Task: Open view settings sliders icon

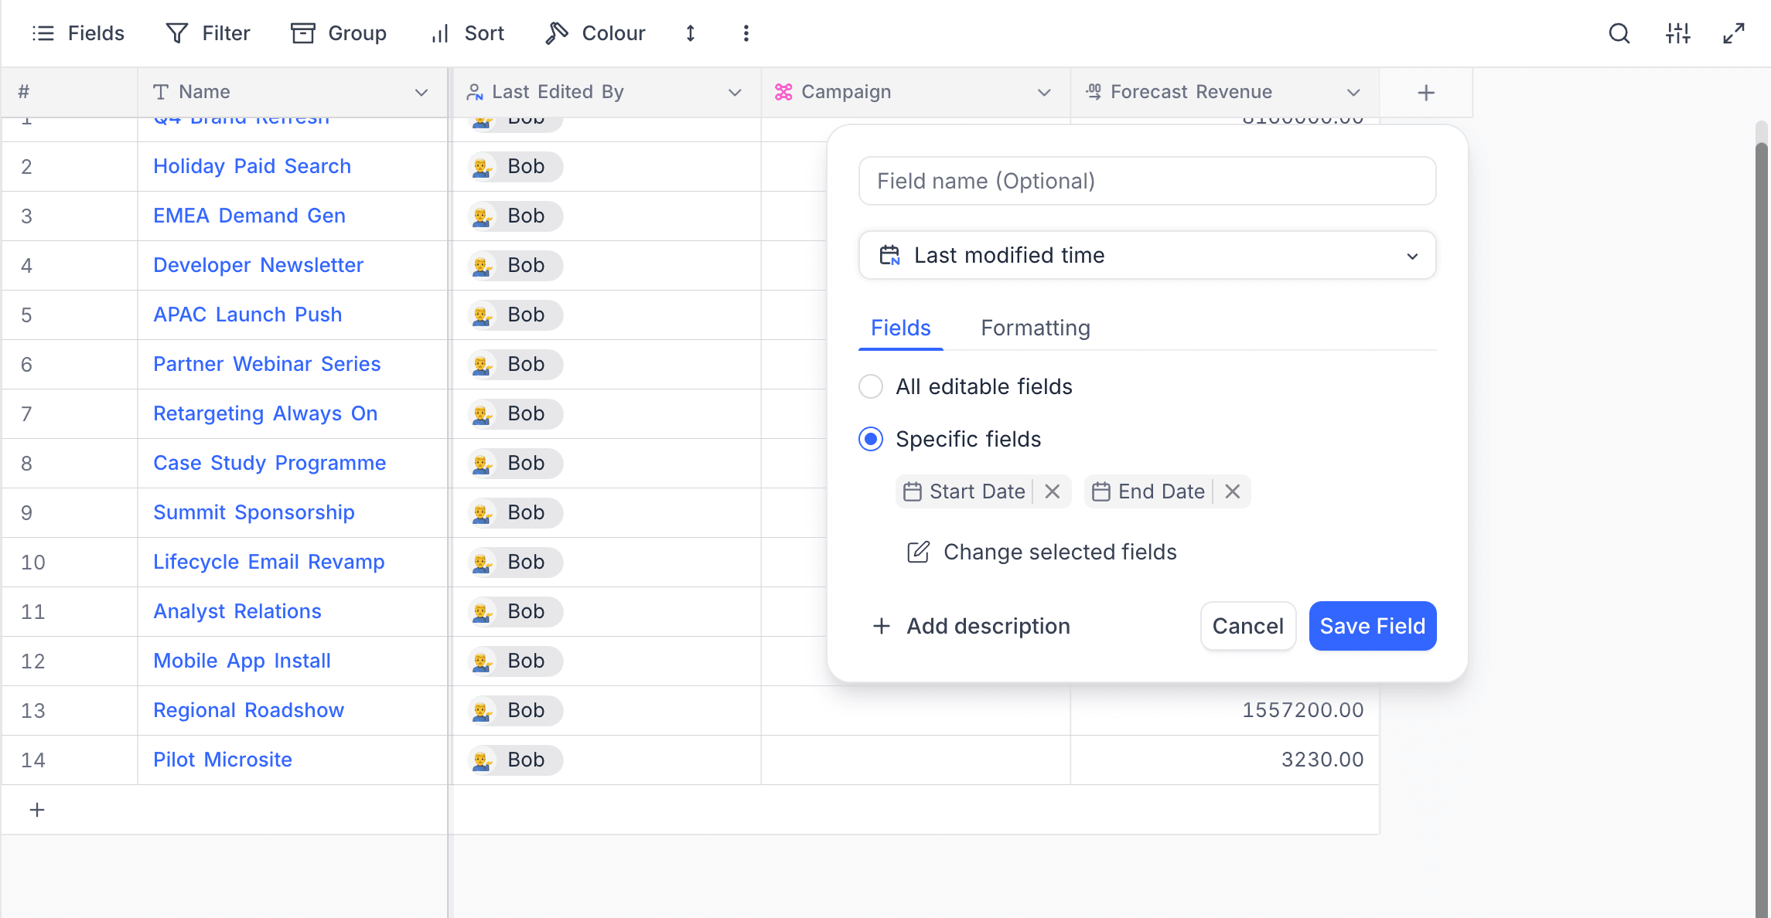Action: click(1677, 33)
